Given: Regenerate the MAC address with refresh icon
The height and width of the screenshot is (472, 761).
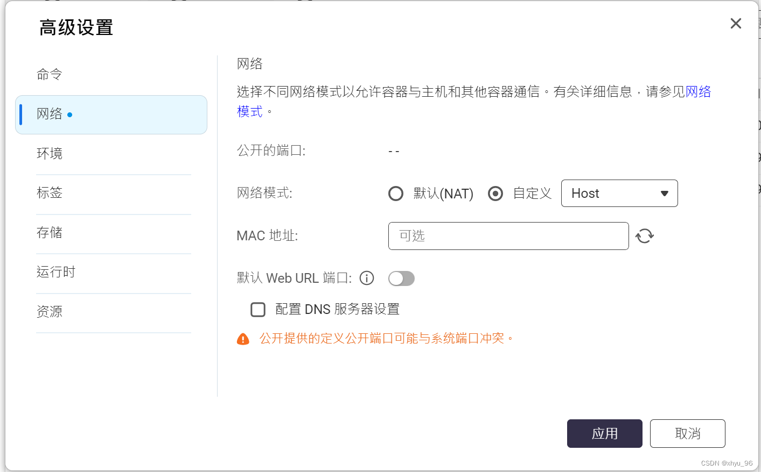Looking at the screenshot, I should [645, 236].
